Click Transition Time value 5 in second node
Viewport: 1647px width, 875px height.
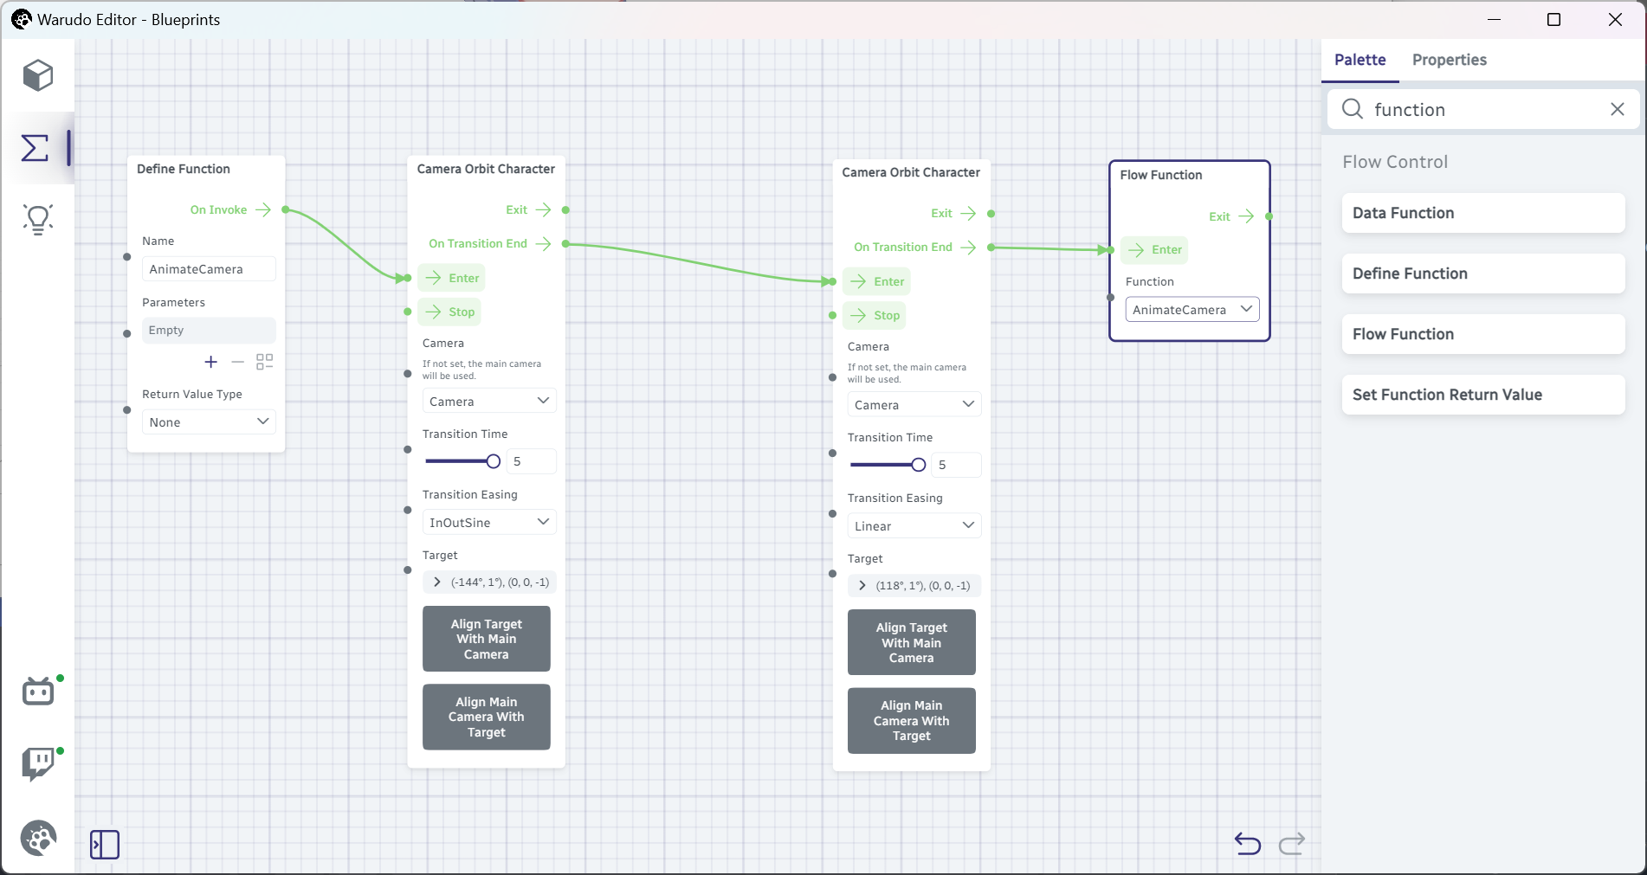pyautogui.click(x=956, y=465)
